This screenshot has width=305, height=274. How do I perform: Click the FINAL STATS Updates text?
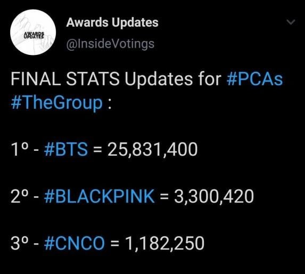102,79
